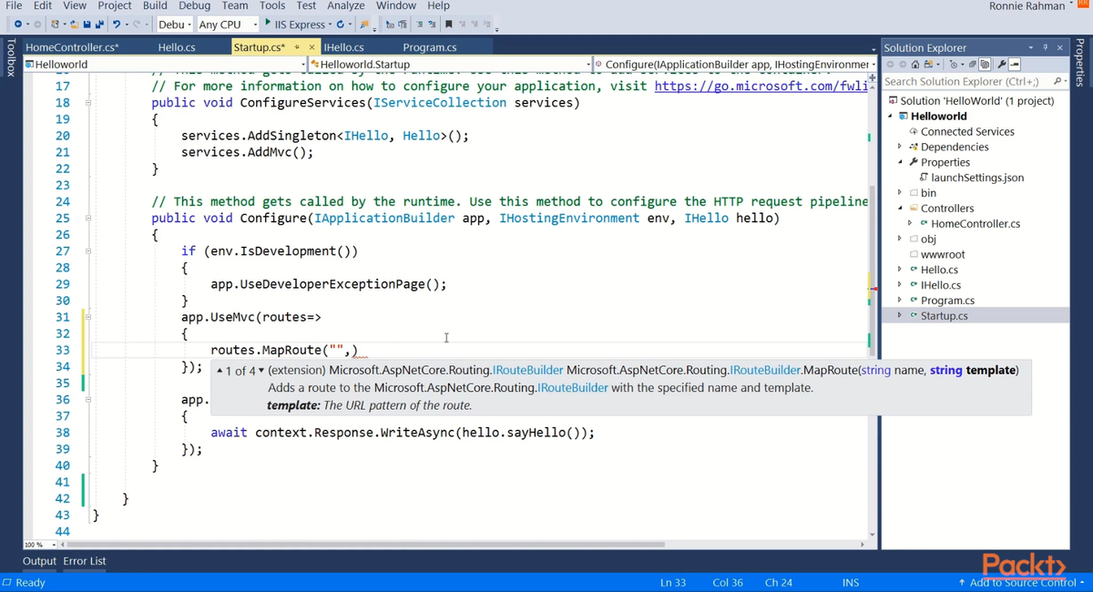Click the Save All icon
1093x592 pixels.
pyautogui.click(x=98, y=24)
